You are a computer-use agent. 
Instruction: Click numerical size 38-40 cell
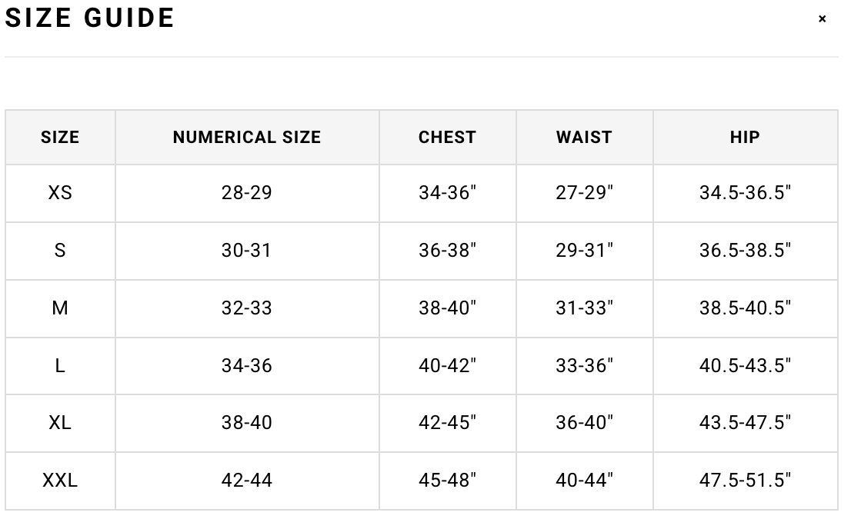click(x=247, y=423)
